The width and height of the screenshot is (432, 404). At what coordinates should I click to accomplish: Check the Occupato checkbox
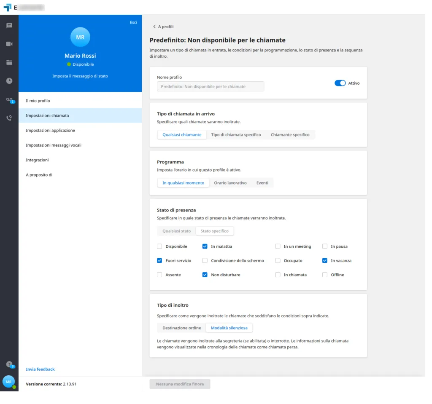pyautogui.click(x=278, y=261)
